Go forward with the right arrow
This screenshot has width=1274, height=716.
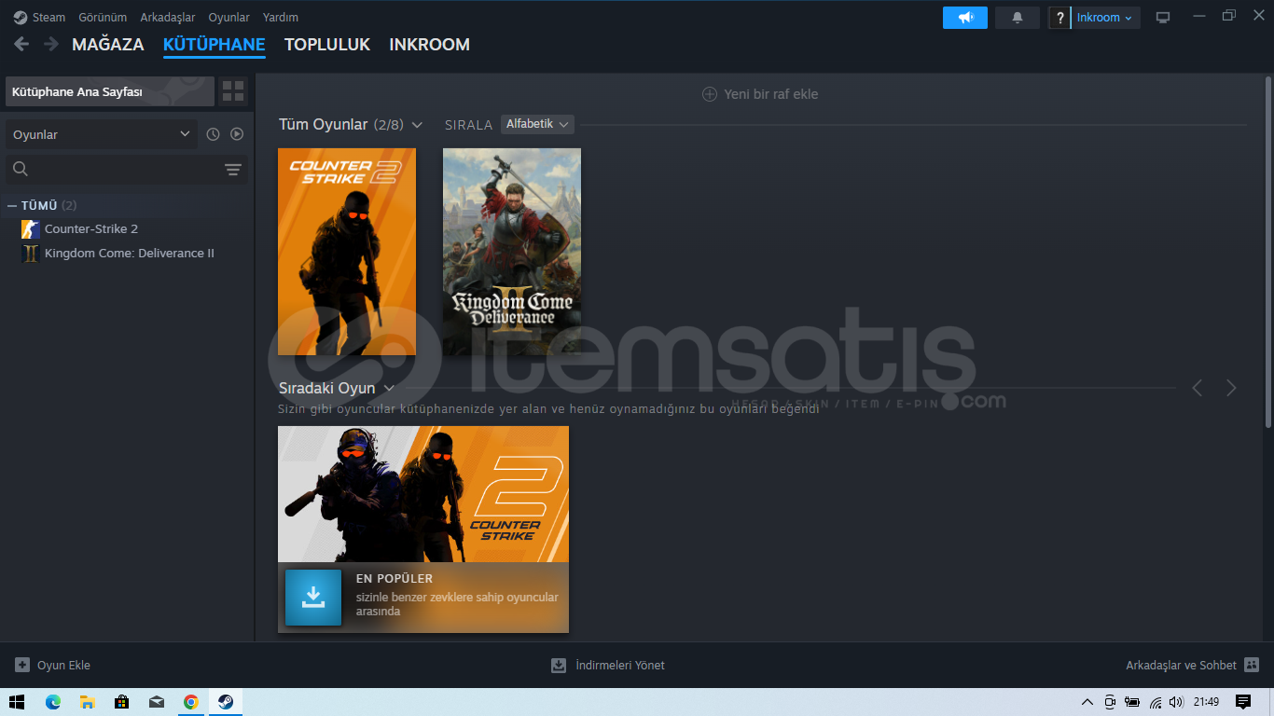coord(51,44)
